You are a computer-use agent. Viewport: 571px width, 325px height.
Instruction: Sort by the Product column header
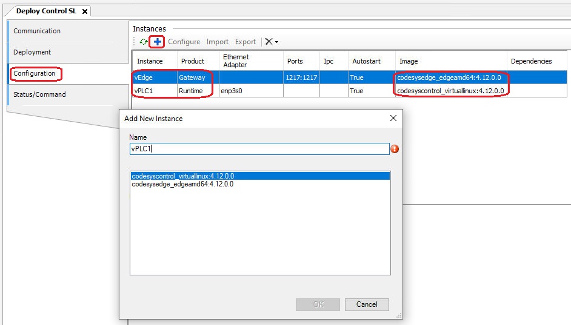point(198,61)
